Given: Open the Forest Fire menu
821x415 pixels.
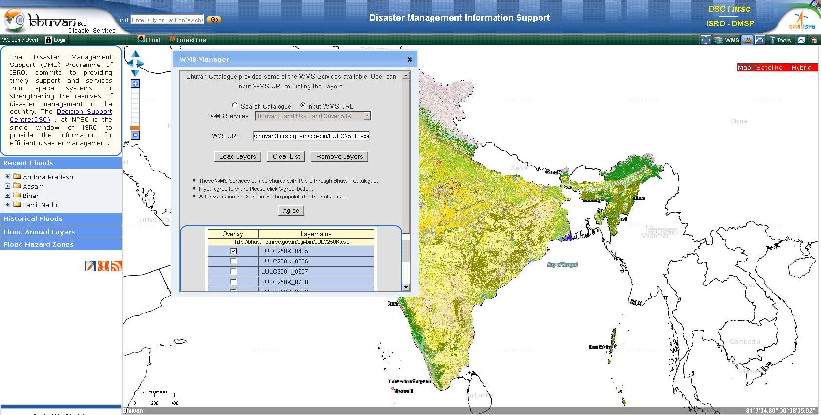Looking at the screenshot, I should coord(188,40).
